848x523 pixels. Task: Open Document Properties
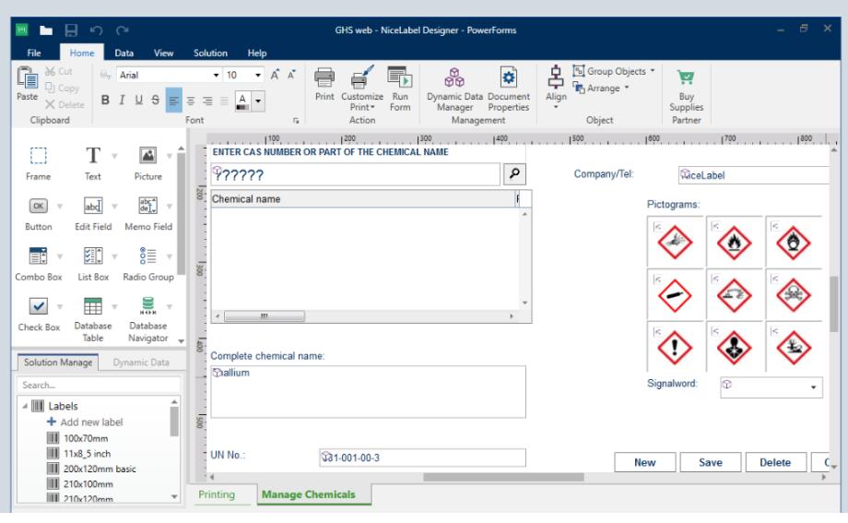(509, 89)
